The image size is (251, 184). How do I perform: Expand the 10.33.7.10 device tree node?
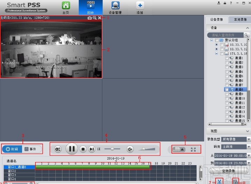(x=216, y=45)
